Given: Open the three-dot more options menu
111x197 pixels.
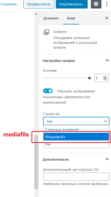Looking at the screenshot, I should [x=106, y=4].
